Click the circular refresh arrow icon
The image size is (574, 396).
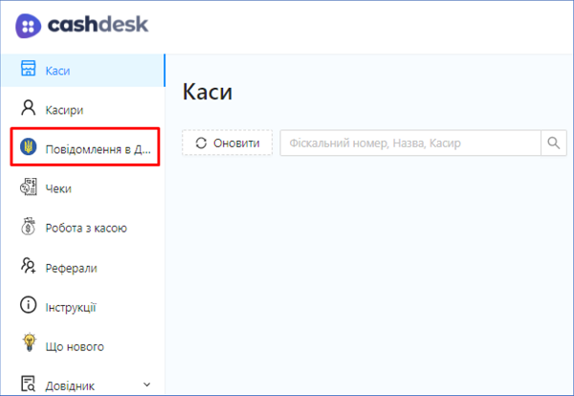click(200, 143)
